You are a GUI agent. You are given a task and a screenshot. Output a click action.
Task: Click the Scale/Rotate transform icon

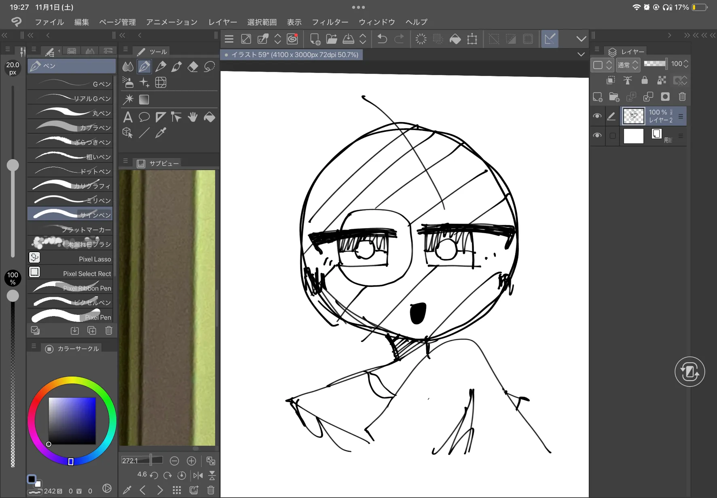(x=472, y=39)
